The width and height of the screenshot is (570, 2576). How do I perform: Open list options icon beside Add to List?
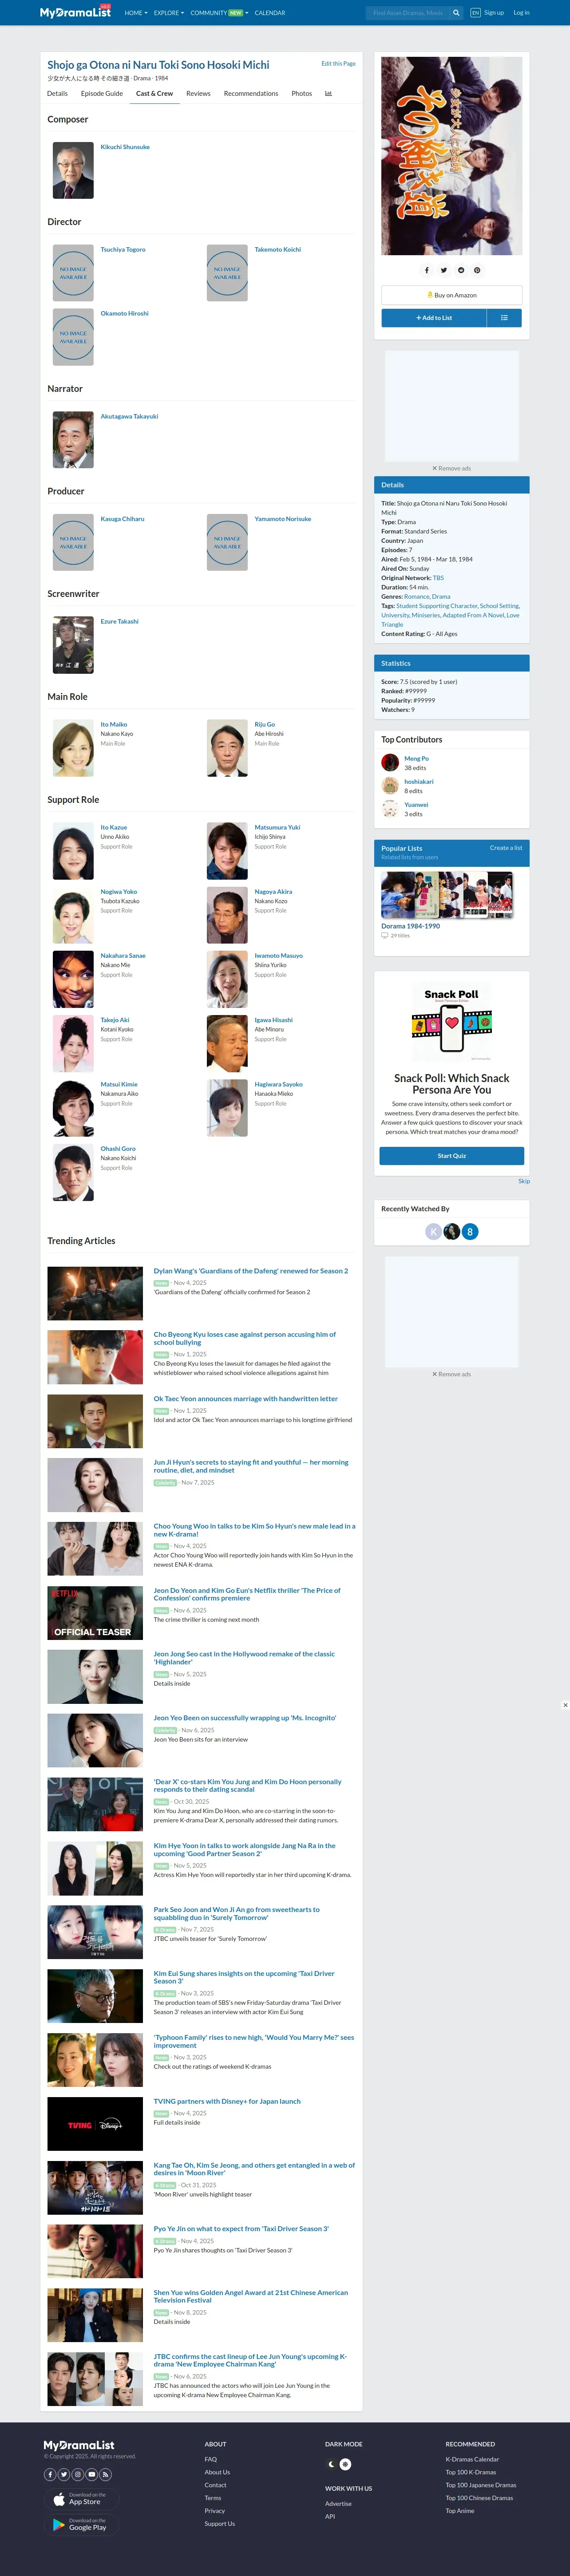tap(504, 318)
